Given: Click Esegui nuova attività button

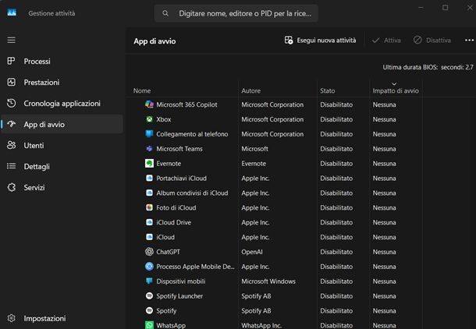Looking at the screenshot, I should click(x=321, y=41).
